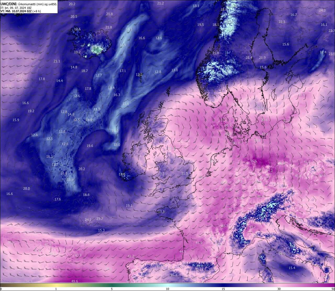This screenshot has width=335, height=291.
Task: Click the UWC/DINI Úrkomumætti title text
Action: [x=29, y=4]
